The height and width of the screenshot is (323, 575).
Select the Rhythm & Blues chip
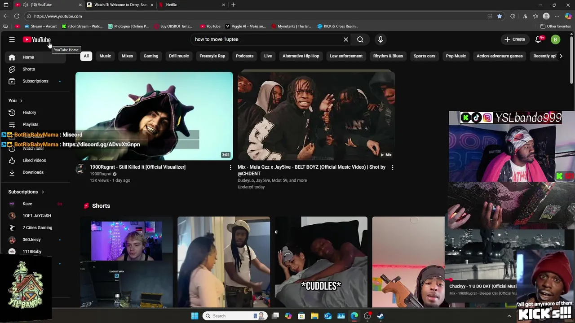pyautogui.click(x=388, y=56)
